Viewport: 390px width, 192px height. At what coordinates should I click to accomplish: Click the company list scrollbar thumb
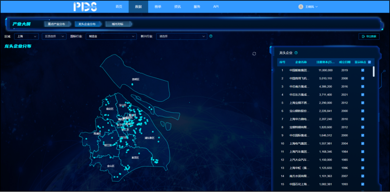pos(373,71)
